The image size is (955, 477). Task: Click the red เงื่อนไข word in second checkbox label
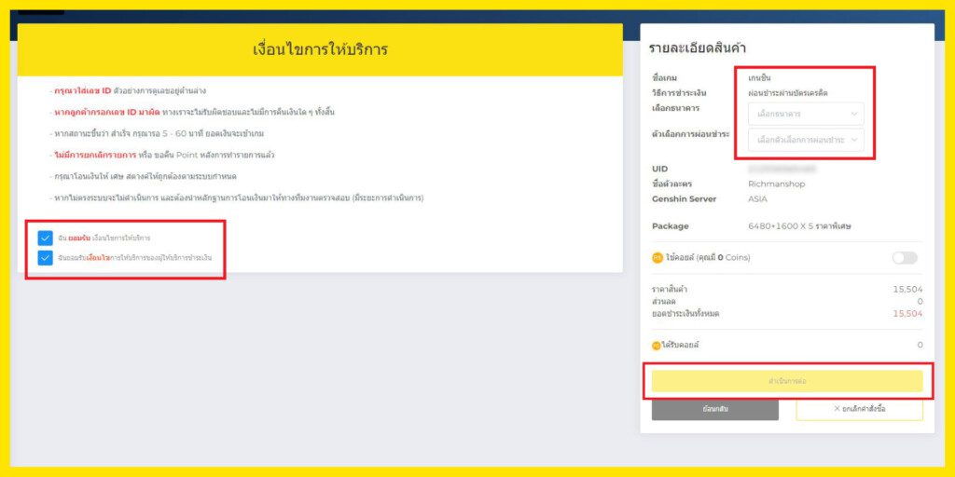coord(99,258)
